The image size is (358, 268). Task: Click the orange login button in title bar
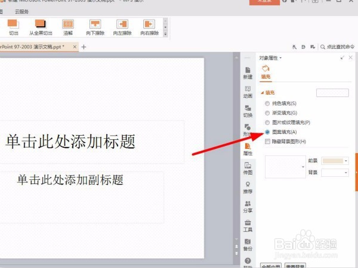264,2
